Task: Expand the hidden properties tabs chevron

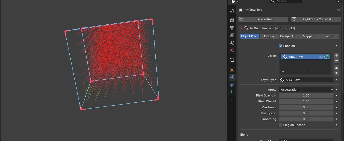Action: [232, 101]
